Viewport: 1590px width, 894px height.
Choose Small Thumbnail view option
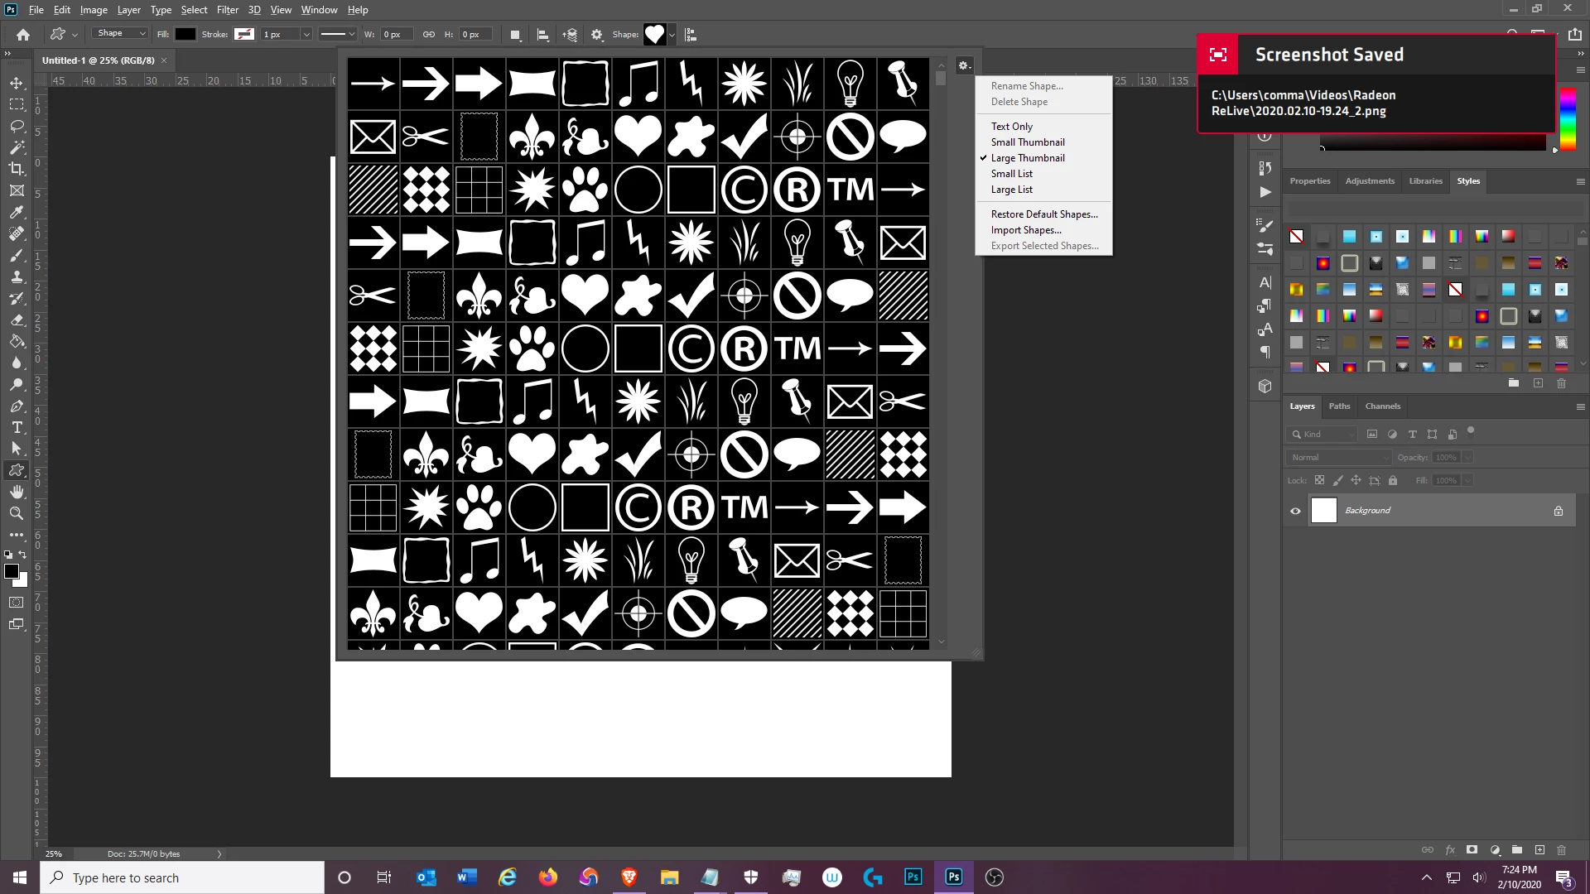tap(1027, 142)
